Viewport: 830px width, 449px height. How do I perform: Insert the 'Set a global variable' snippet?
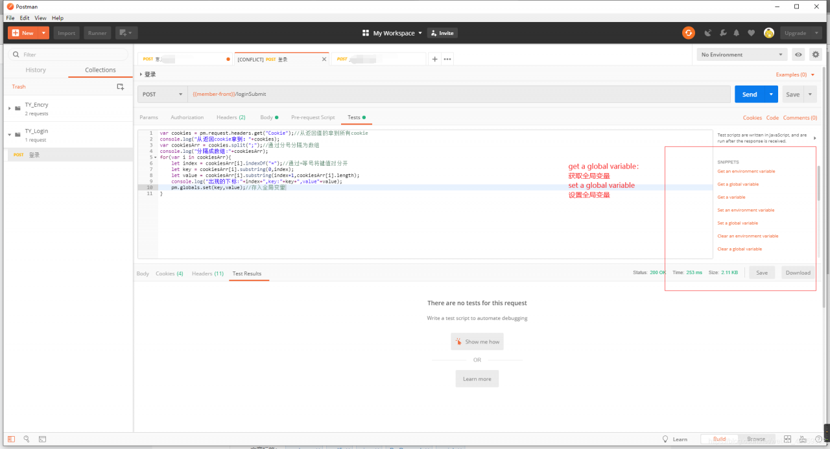pos(737,223)
